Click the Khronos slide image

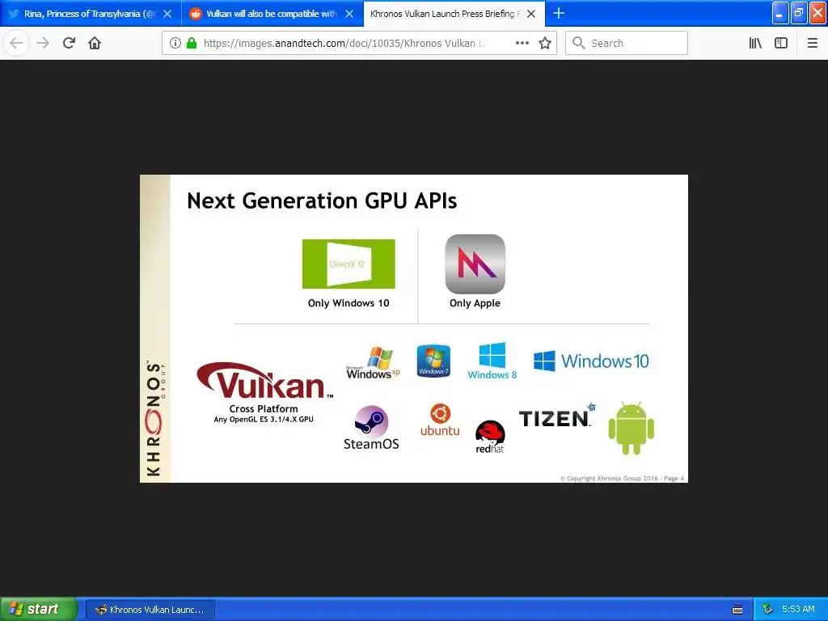(x=413, y=328)
